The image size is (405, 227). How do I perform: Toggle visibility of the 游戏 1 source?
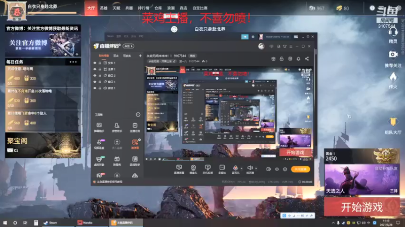click(x=95, y=88)
